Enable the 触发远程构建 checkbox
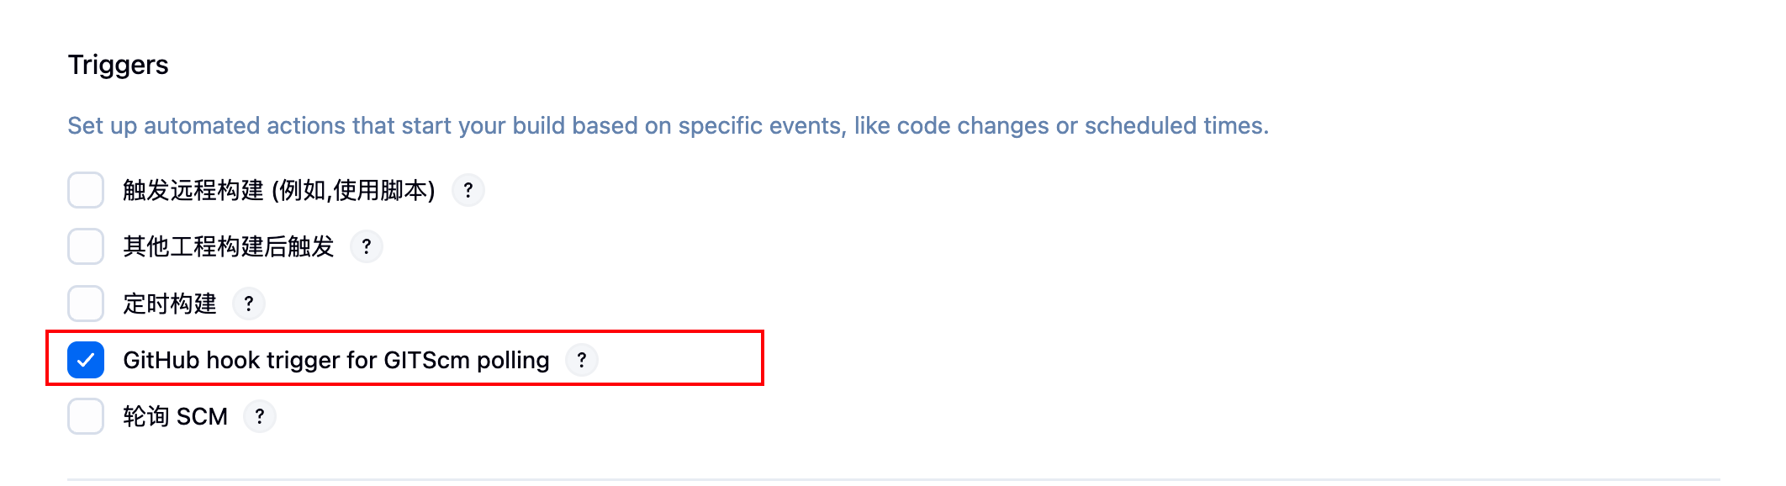The width and height of the screenshot is (1786, 486). coord(86,190)
